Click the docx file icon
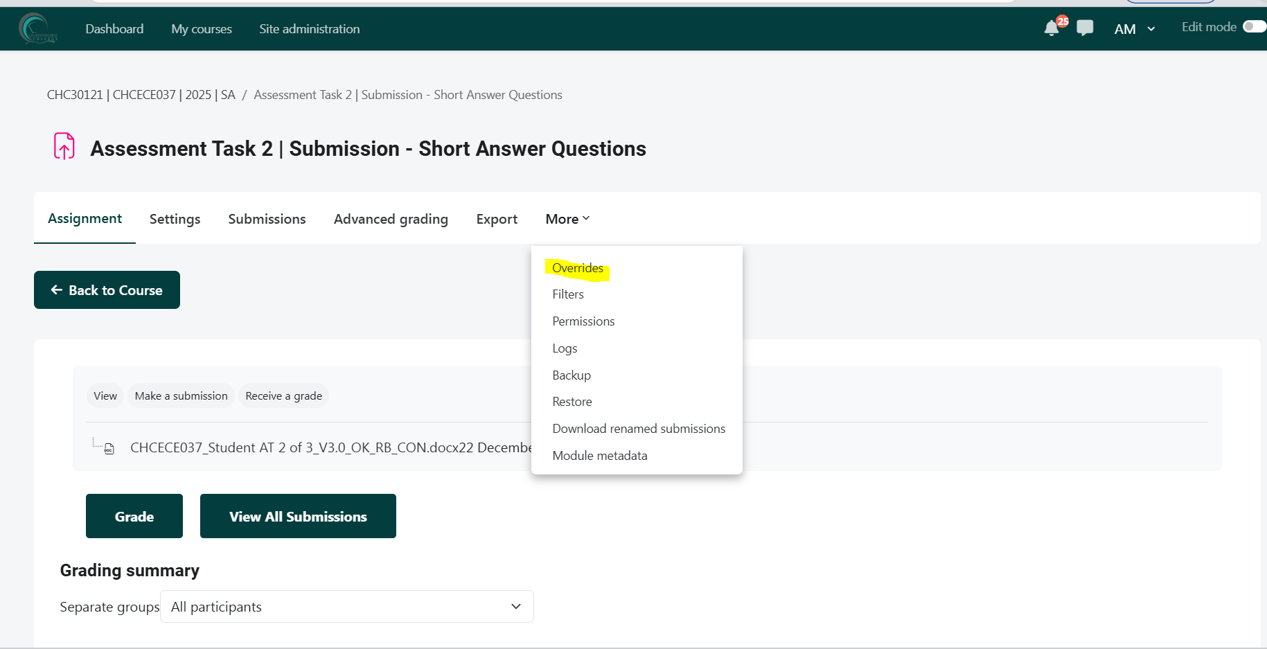The width and height of the screenshot is (1267, 649). point(109,449)
